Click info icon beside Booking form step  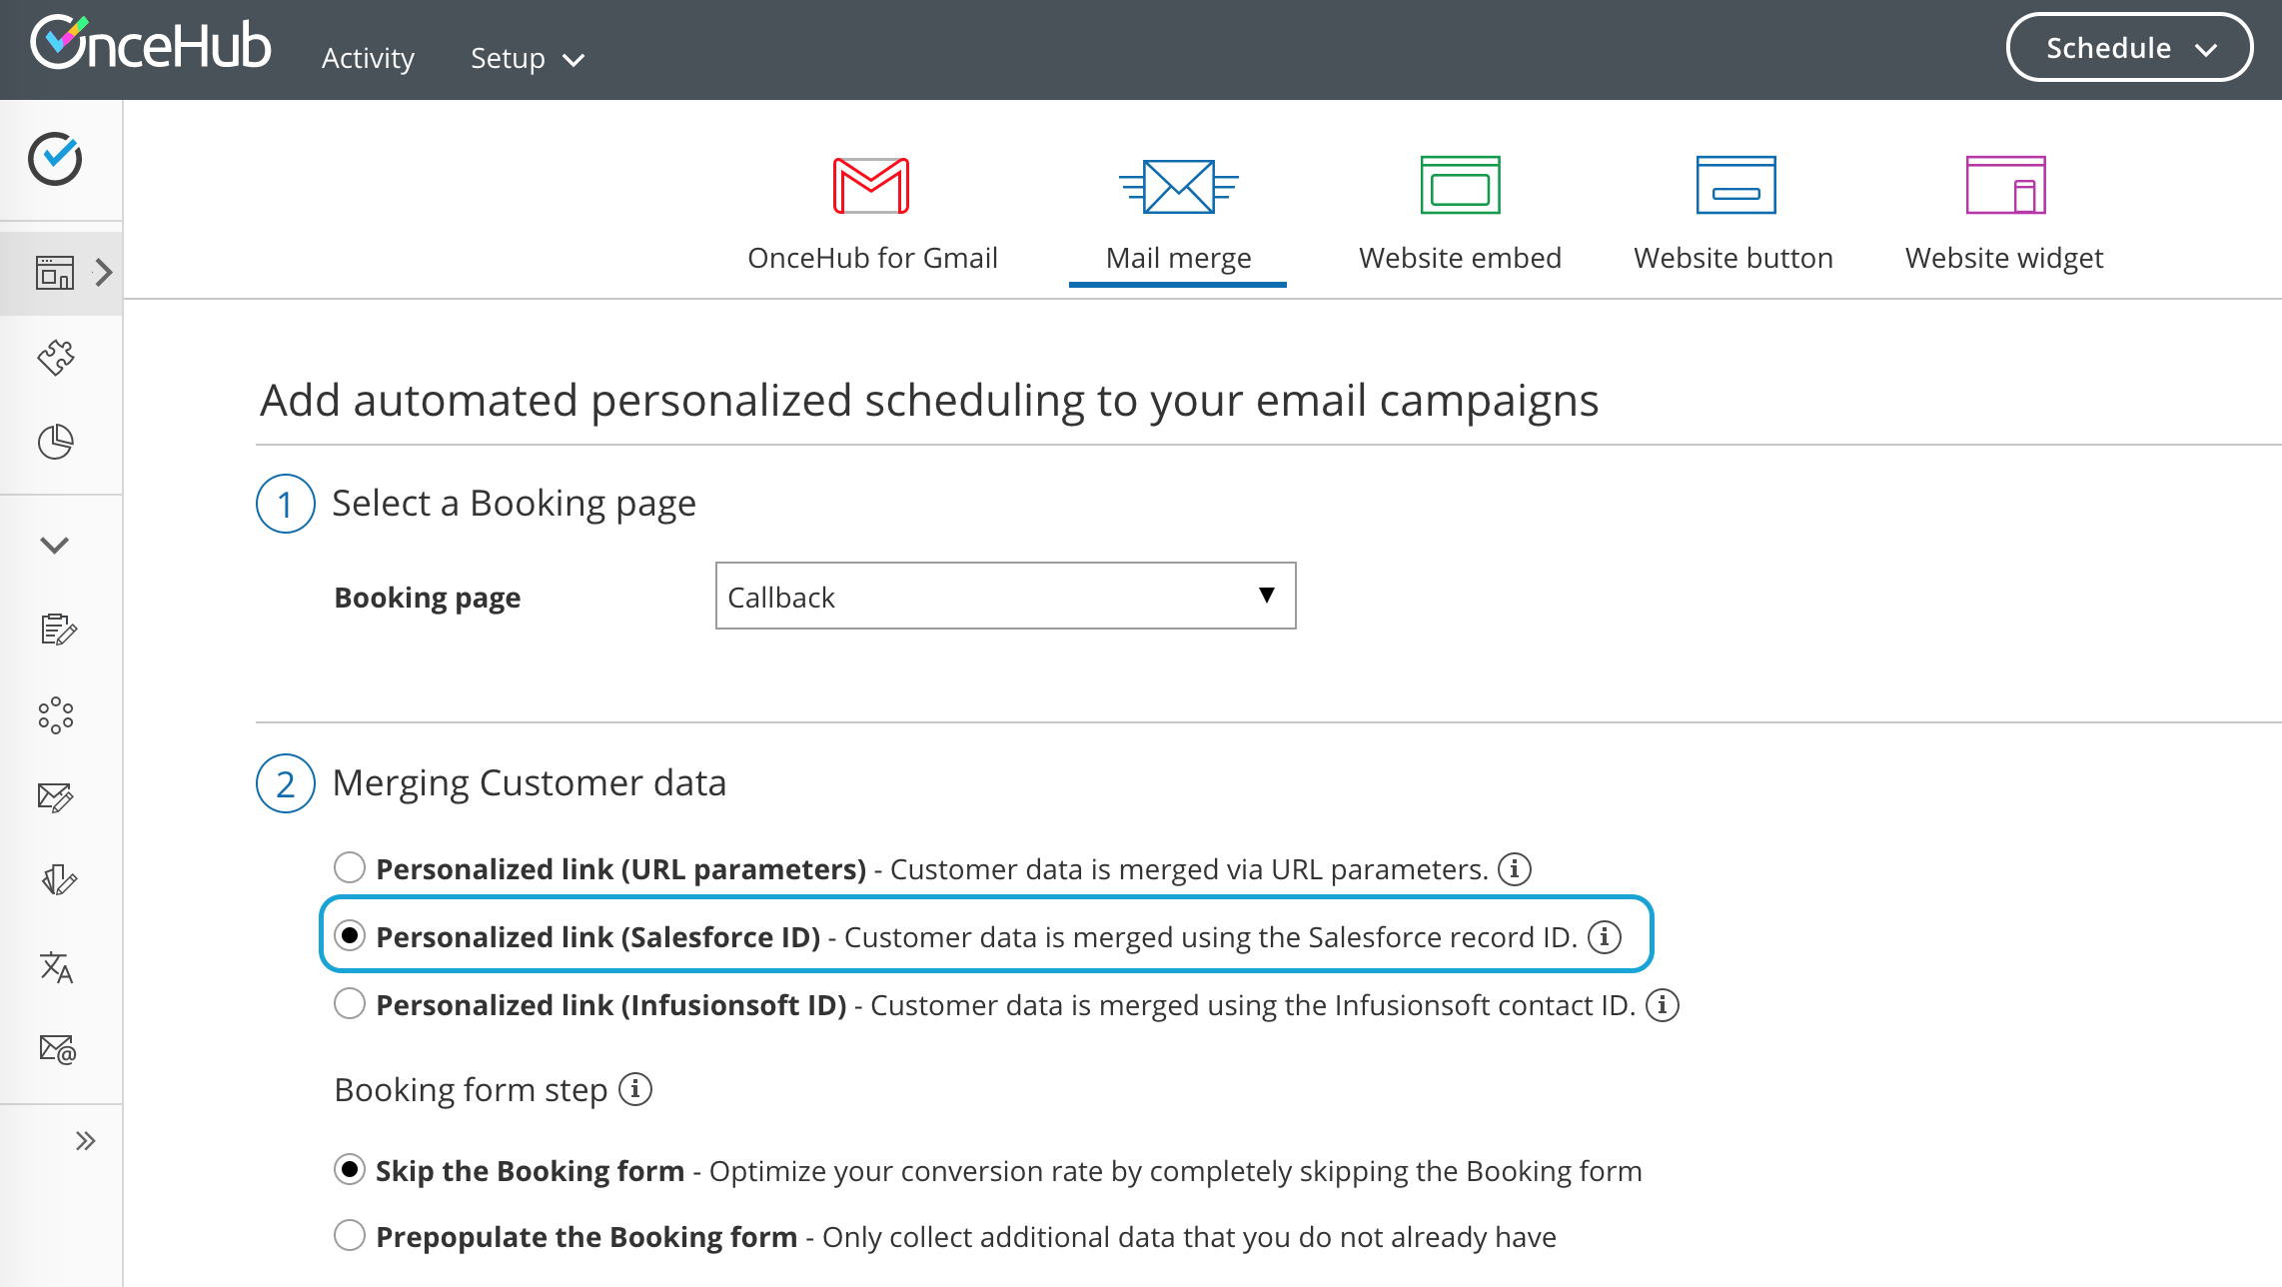pyautogui.click(x=635, y=1089)
